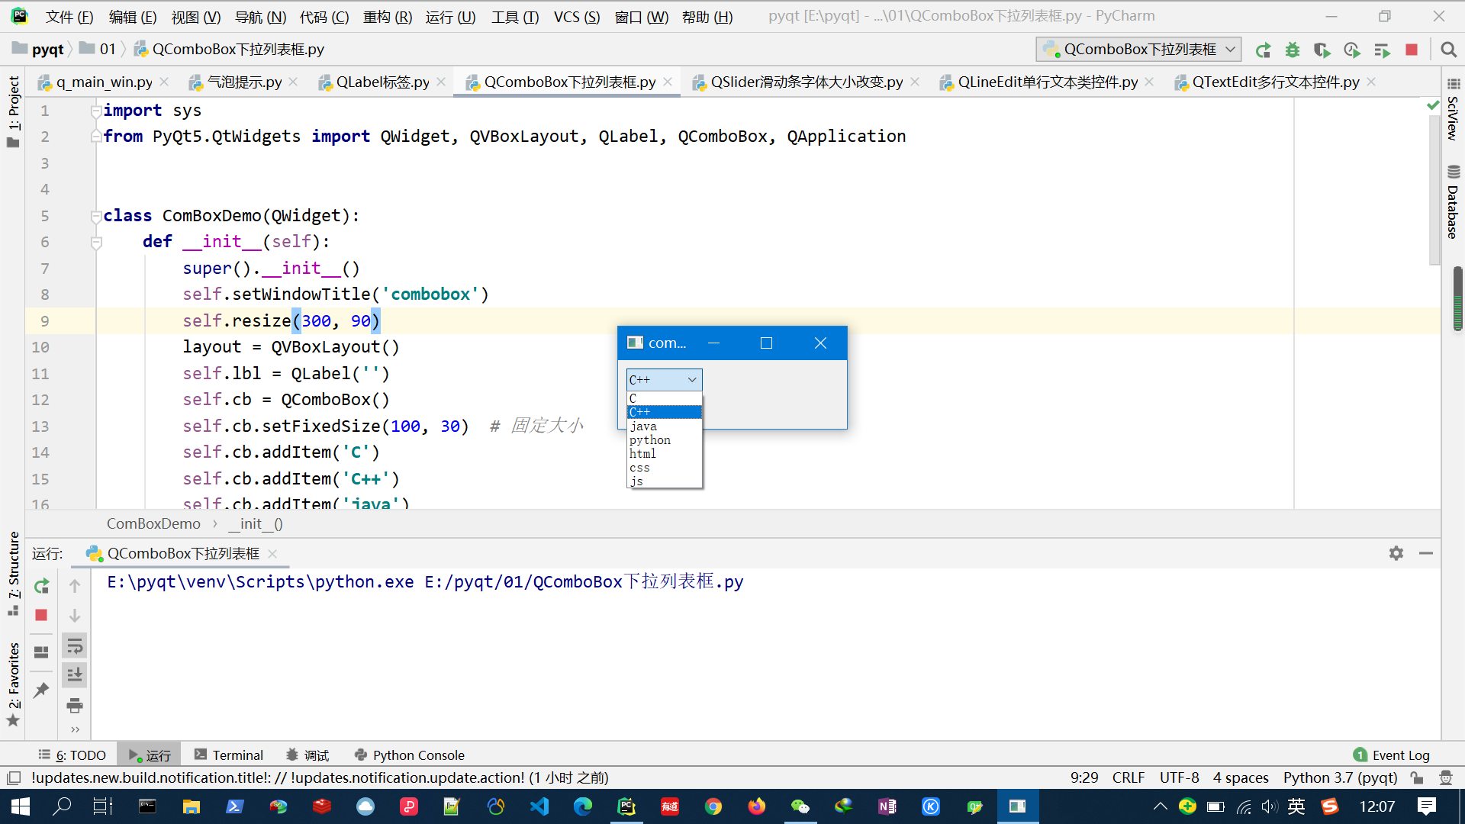Click the red Stop icon in top toolbar

(1411, 50)
